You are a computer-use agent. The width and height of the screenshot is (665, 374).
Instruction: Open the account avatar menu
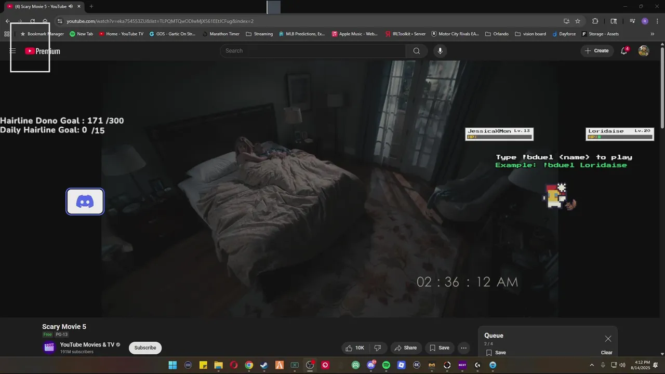(644, 51)
